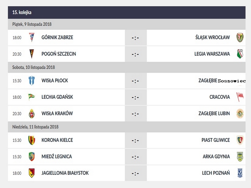This screenshot has width=251, height=188.
Task: Open the Jagiellonia Białystok team link
Action: [65, 173]
